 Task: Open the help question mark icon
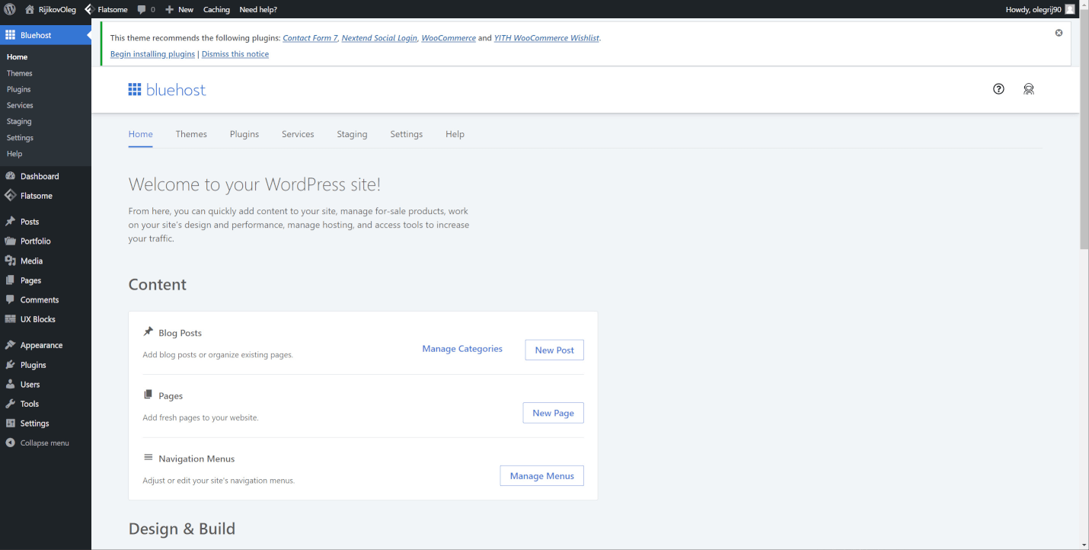tap(998, 89)
